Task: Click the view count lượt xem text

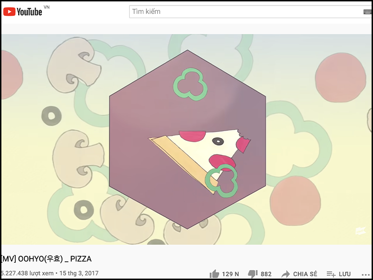Action: 27,273
